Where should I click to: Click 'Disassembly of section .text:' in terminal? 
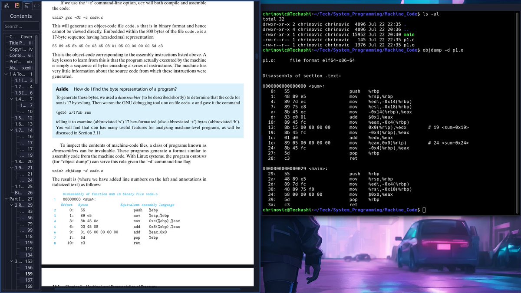[x=302, y=76]
